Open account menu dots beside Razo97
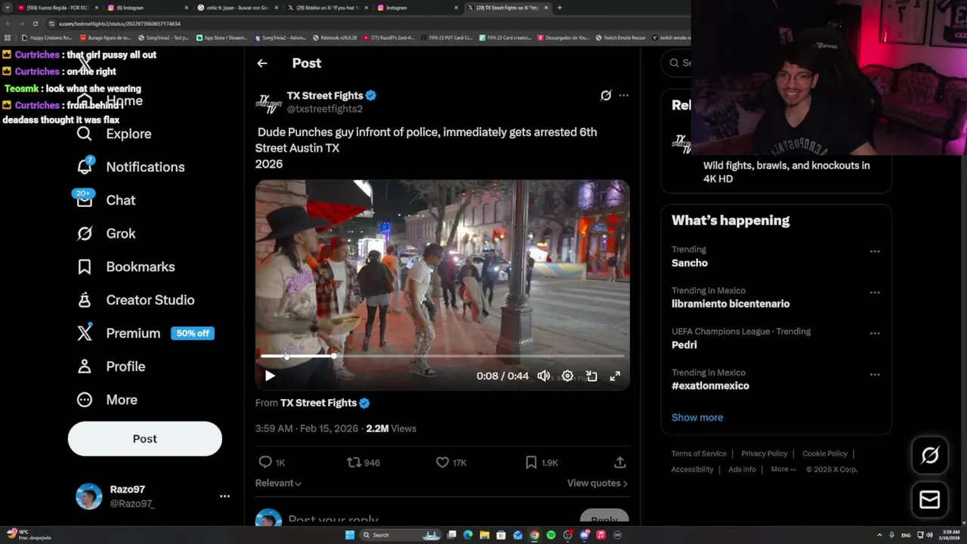The height and width of the screenshot is (544, 967). tap(224, 496)
